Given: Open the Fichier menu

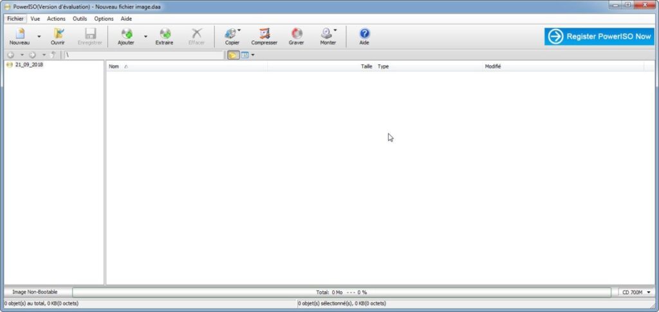Looking at the screenshot, I should 15,19.
